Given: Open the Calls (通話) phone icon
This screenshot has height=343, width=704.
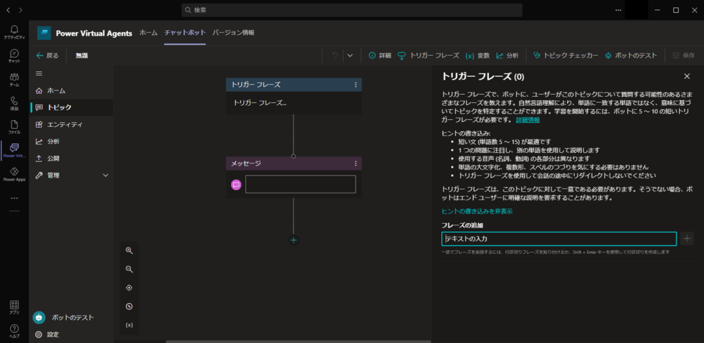Looking at the screenshot, I should [x=14, y=103].
